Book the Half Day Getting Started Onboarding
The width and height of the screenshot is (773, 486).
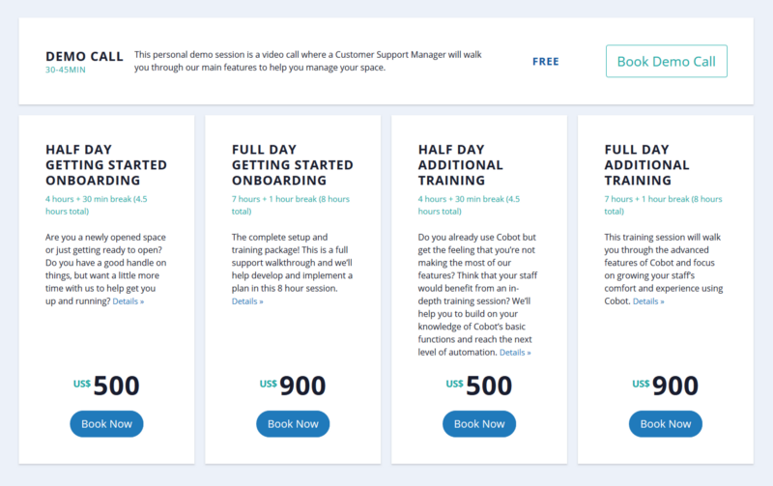(106, 424)
